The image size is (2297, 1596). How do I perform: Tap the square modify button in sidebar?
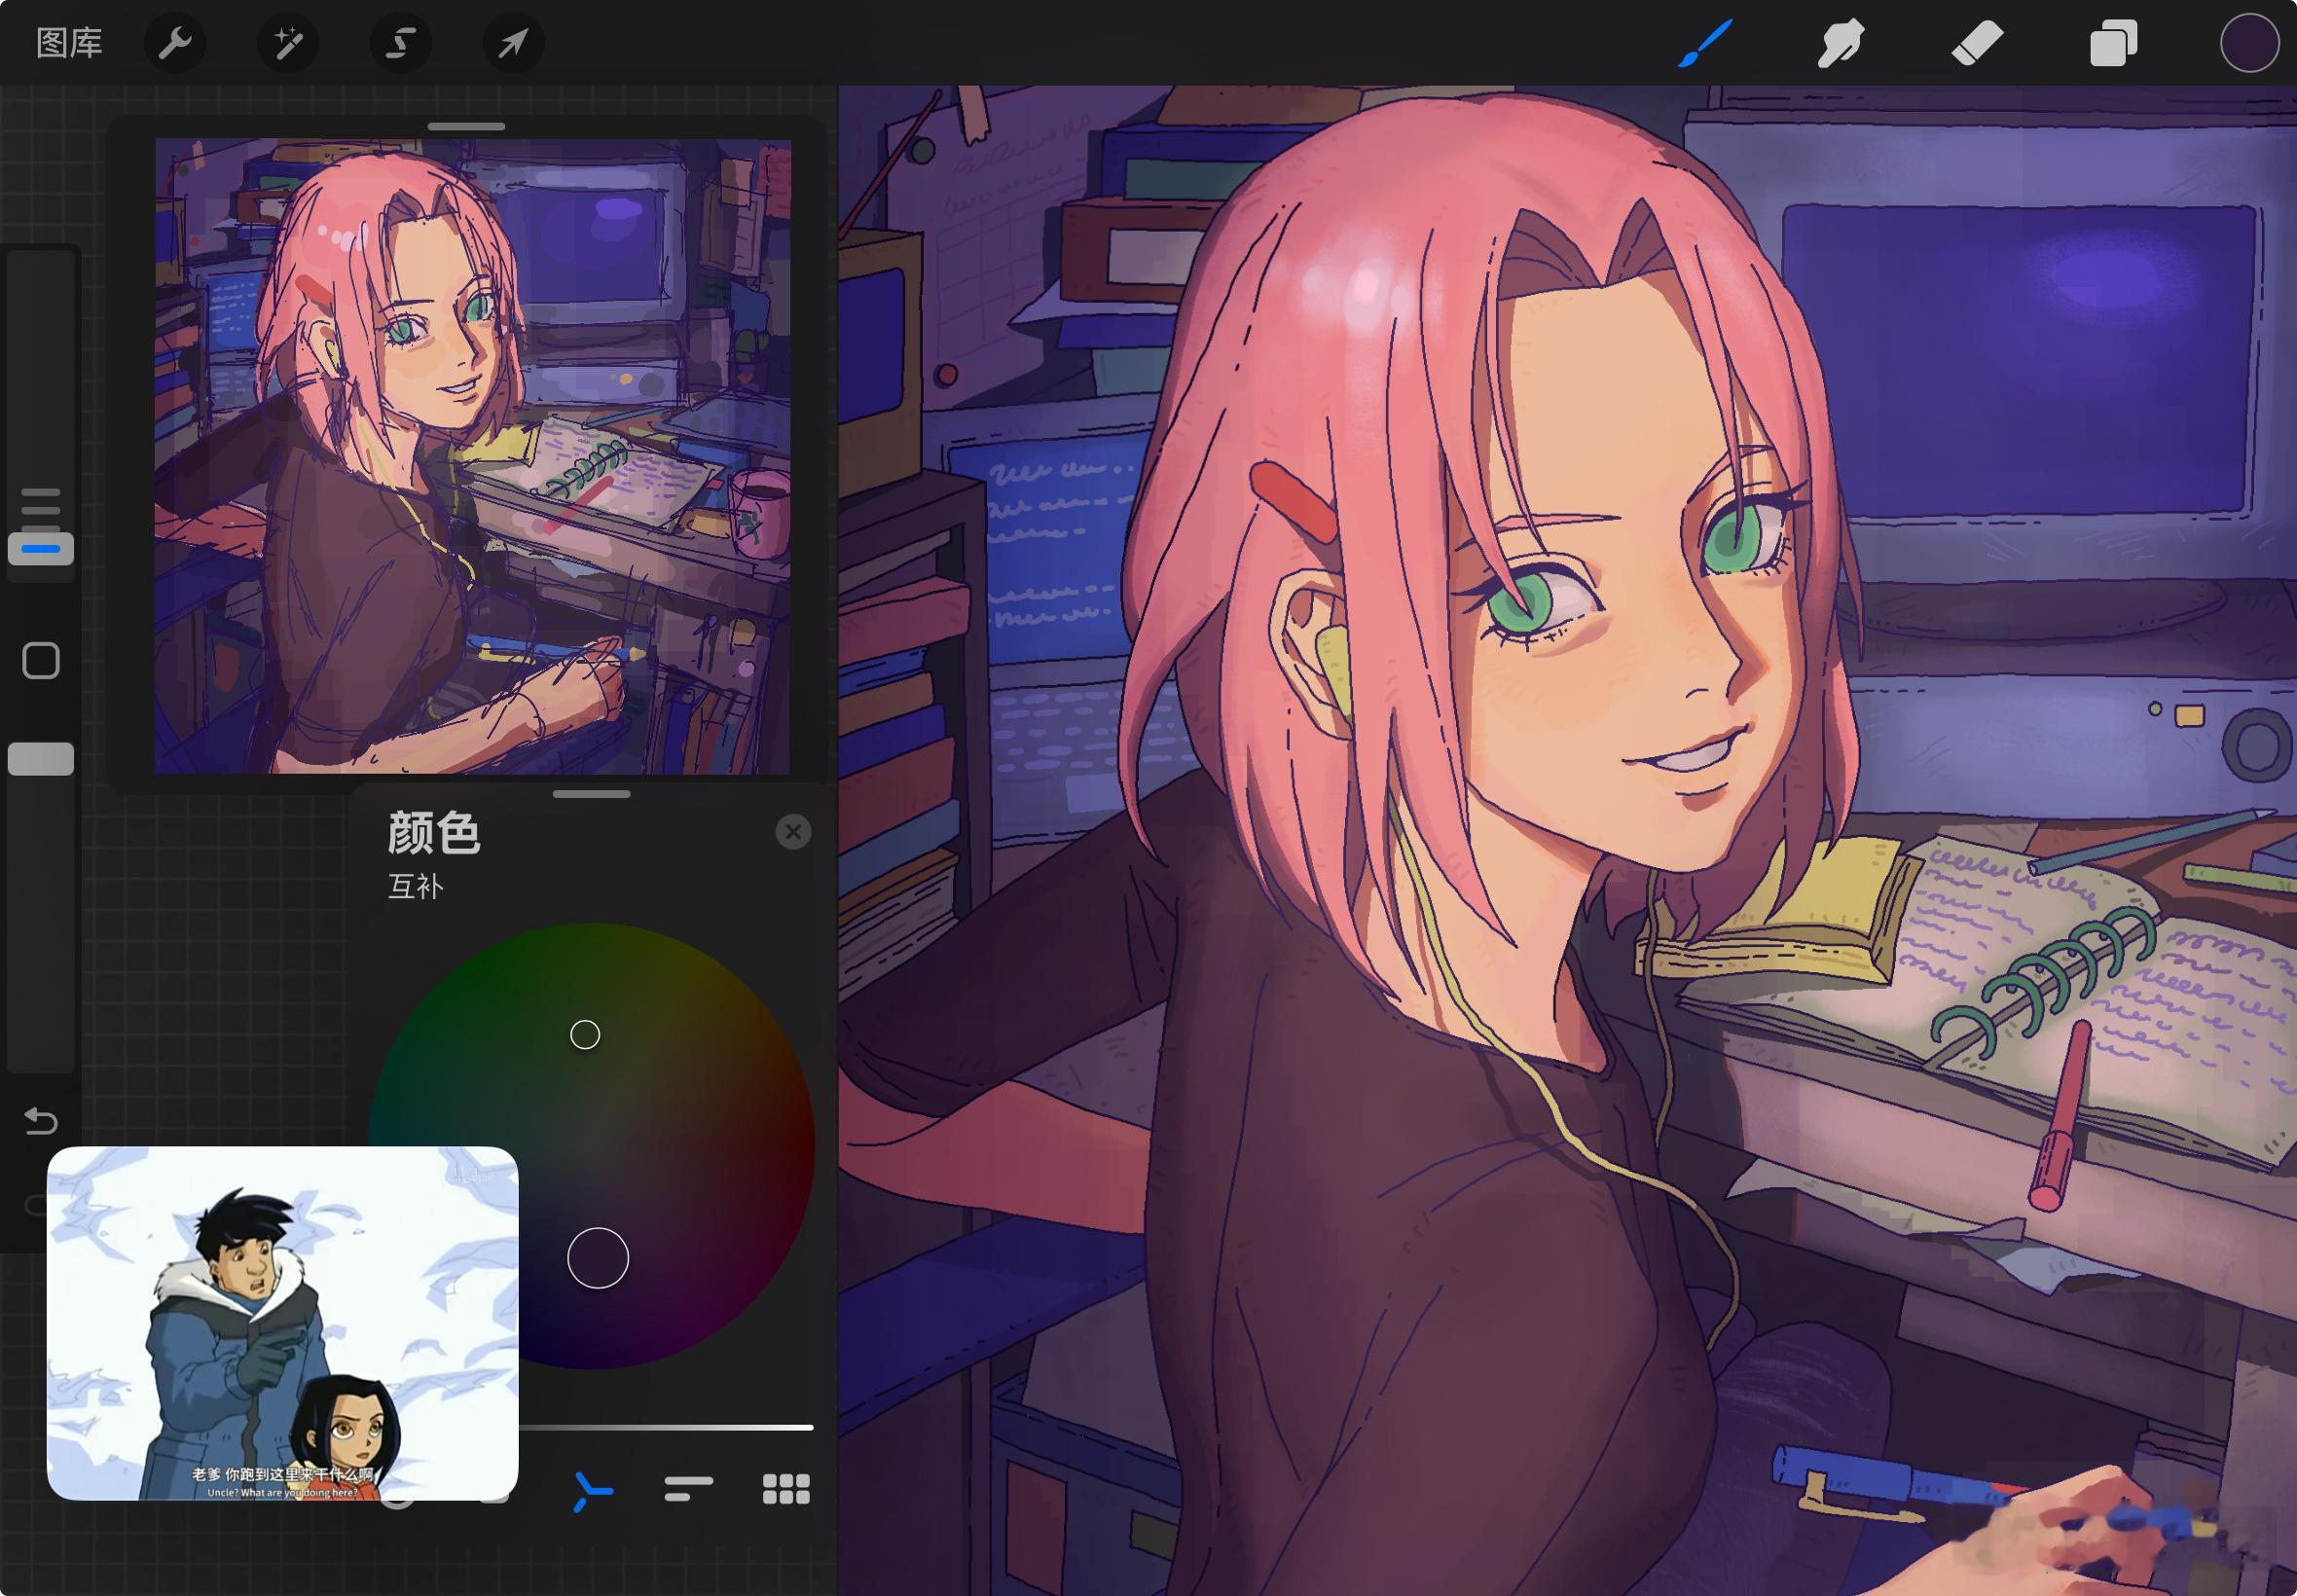(x=41, y=661)
